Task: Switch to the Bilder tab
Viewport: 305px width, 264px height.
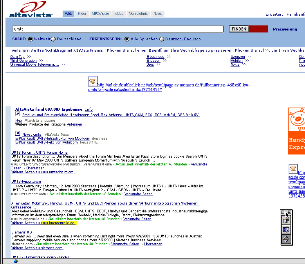Action: [82, 14]
